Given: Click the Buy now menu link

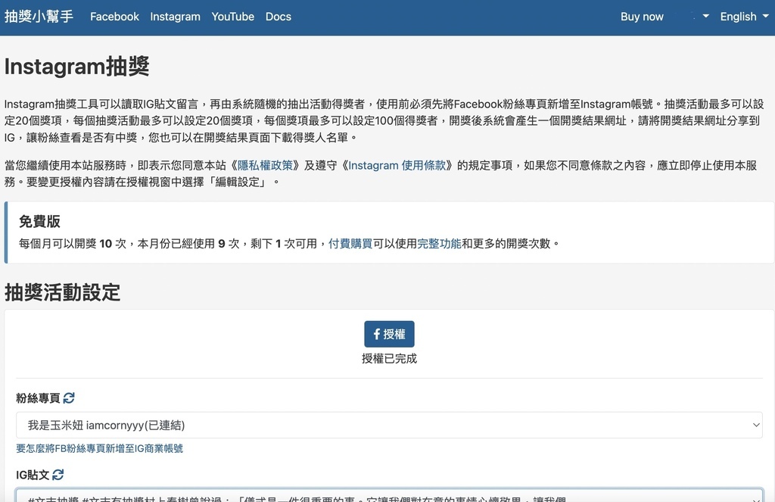Looking at the screenshot, I should coord(642,17).
